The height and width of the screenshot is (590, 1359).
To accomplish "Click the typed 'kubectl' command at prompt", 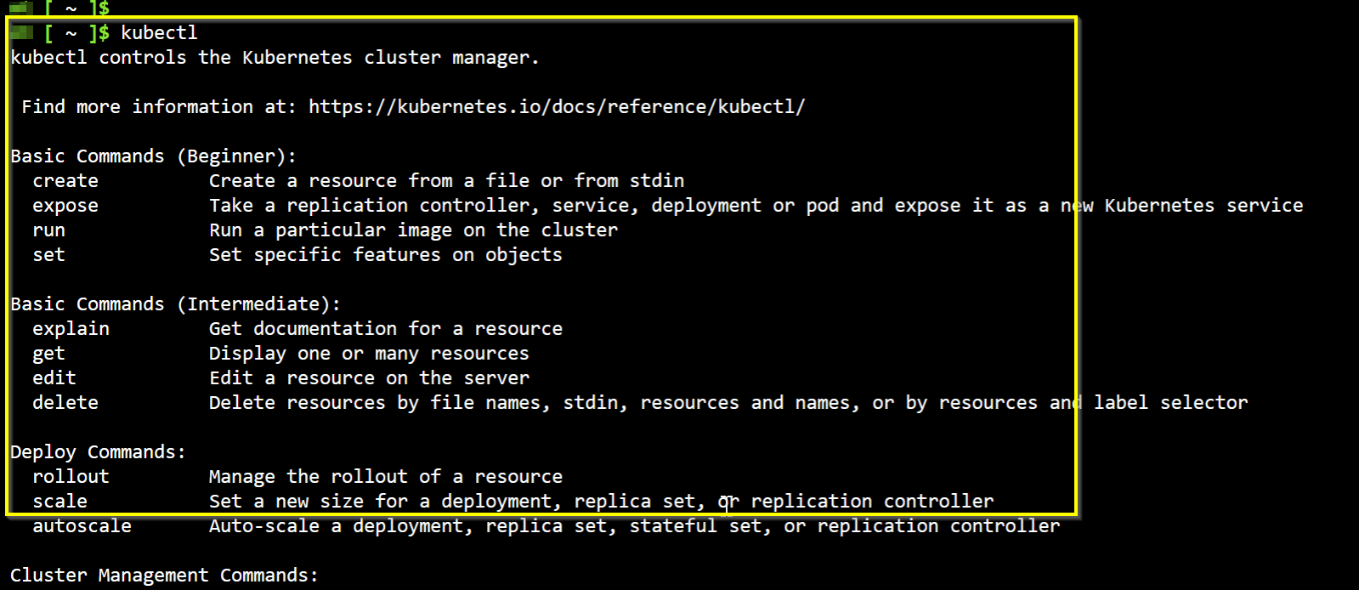I will pyautogui.click(x=159, y=33).
